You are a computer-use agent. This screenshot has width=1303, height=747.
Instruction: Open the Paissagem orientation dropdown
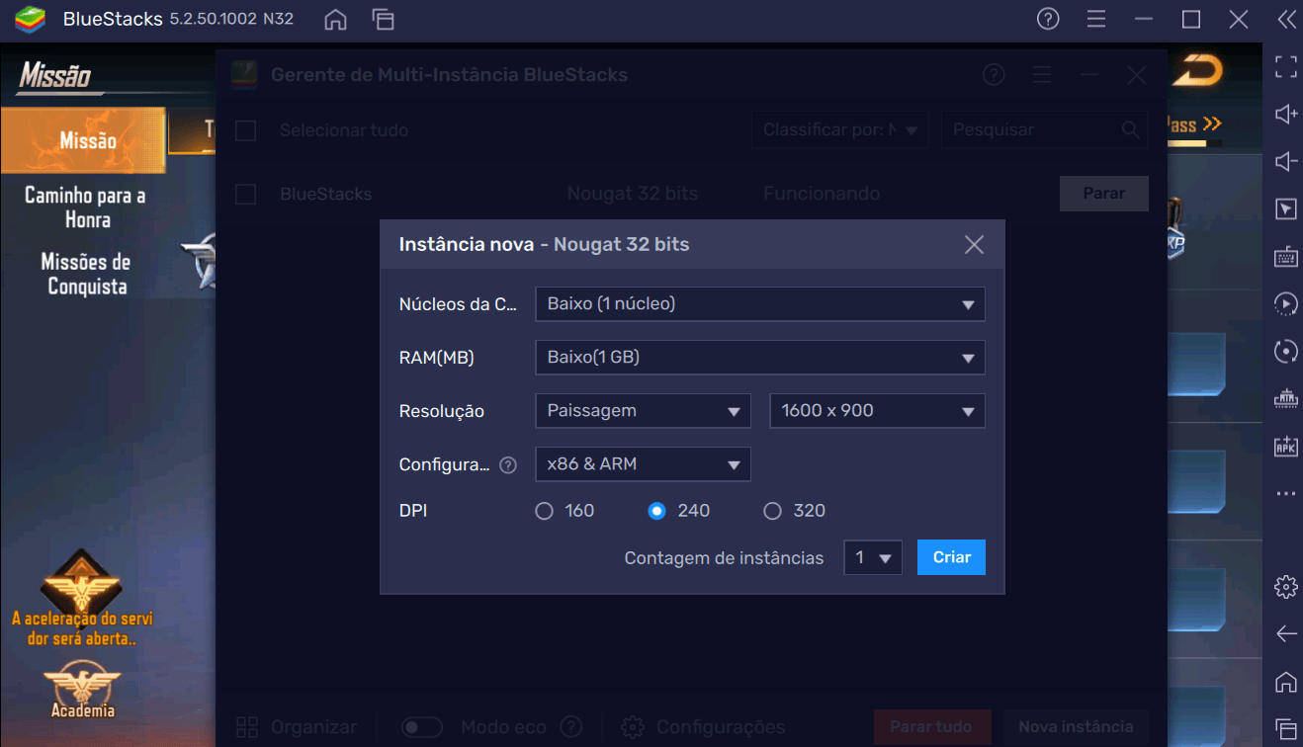(643, 411)
